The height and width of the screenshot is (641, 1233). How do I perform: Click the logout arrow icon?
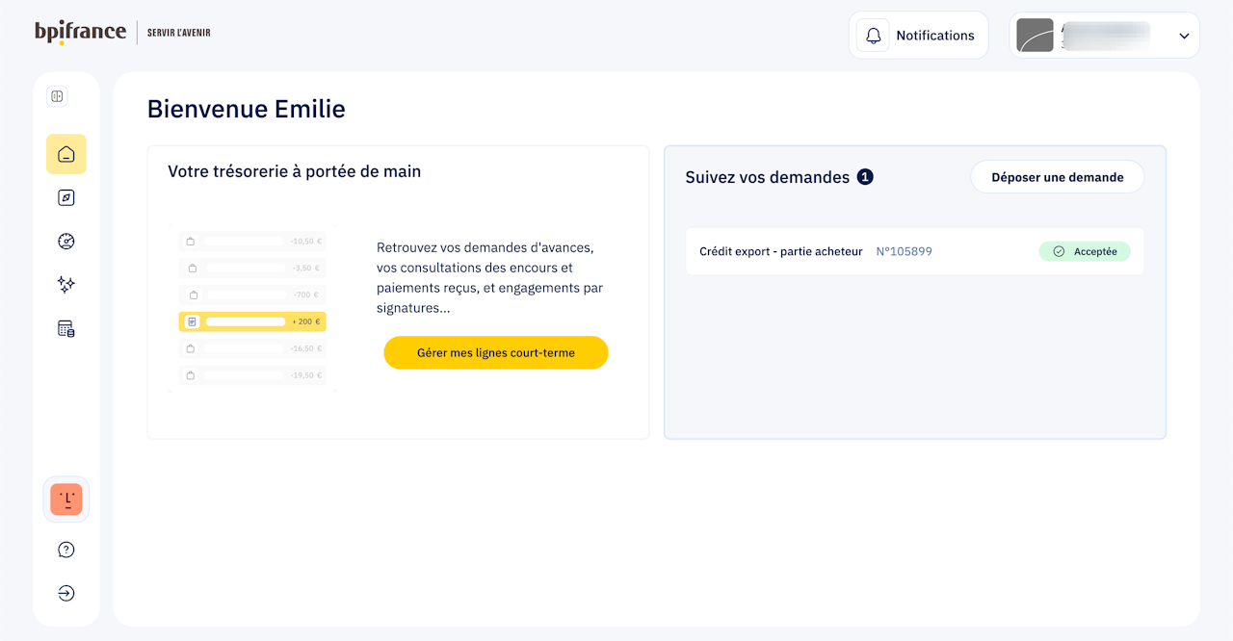click(x=66, y=593)
